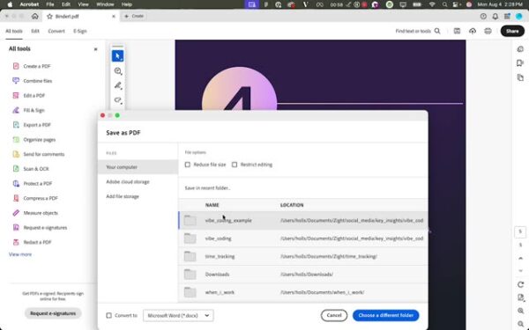
Task: Open Compress a PDF tool
Action: [x=35, y=198]
